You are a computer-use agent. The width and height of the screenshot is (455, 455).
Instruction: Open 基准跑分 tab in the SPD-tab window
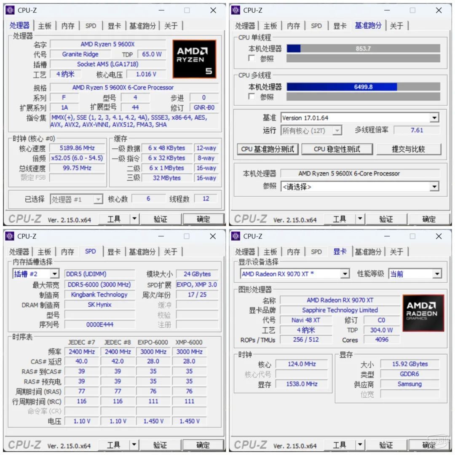click(x=142, y=252)
